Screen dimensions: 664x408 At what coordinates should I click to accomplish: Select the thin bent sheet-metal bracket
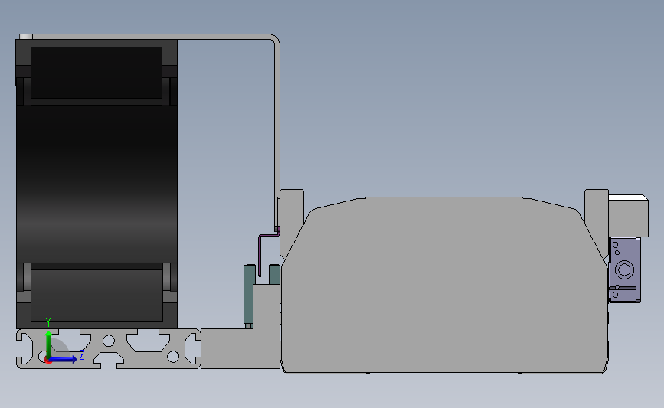277,127
